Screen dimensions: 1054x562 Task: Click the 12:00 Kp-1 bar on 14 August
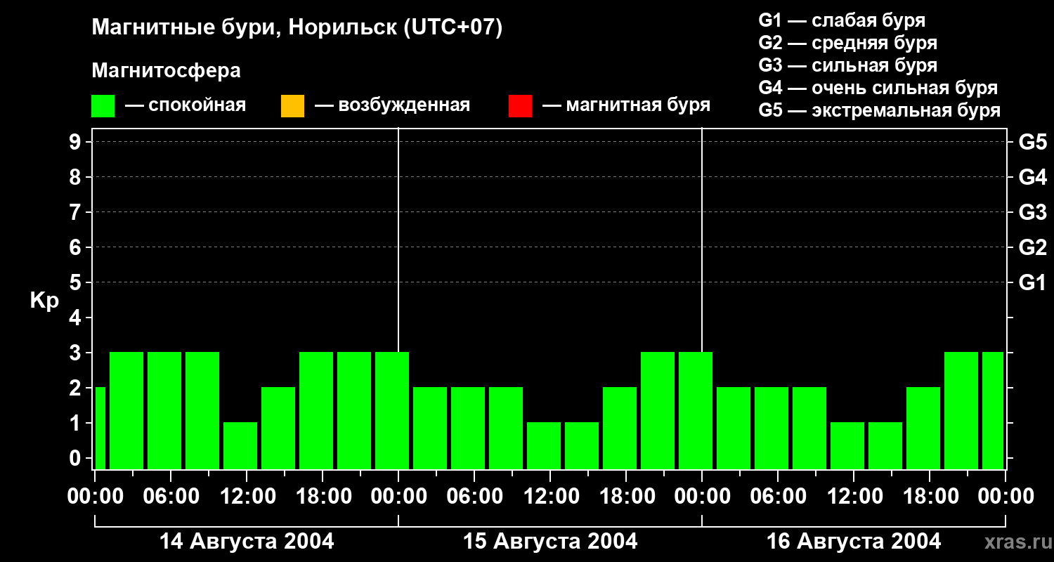[240, 445]
